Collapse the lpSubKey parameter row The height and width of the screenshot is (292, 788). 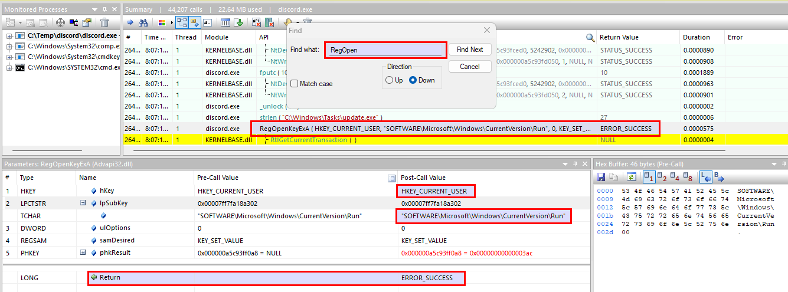coord(83,203)
